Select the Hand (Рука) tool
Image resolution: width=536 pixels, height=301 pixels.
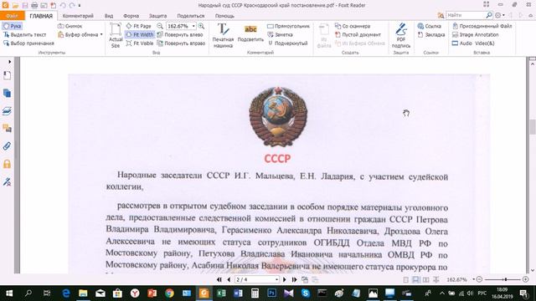coord(13,26)
